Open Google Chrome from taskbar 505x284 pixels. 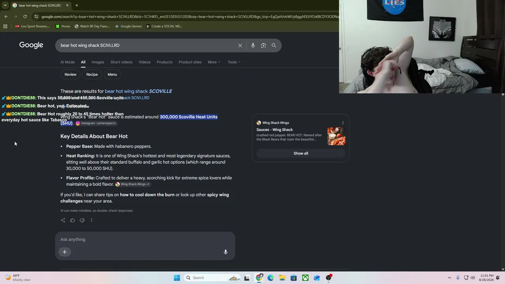tap(259, 278)
